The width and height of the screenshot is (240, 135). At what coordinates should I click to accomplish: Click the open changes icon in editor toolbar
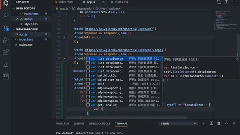click(219, 2)
